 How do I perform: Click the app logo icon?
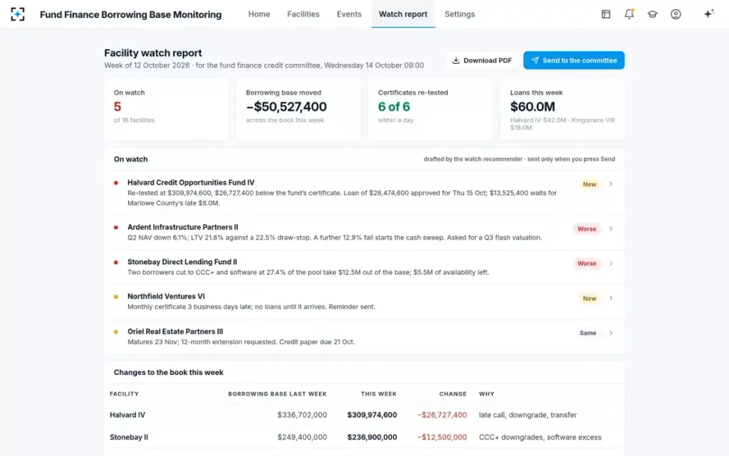(18, 14)
